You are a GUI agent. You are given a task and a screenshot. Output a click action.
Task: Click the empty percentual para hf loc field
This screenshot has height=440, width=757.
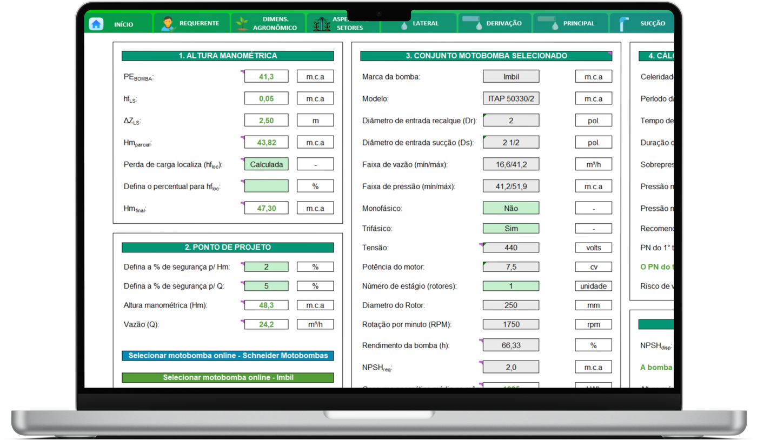[x=266, y=186]
